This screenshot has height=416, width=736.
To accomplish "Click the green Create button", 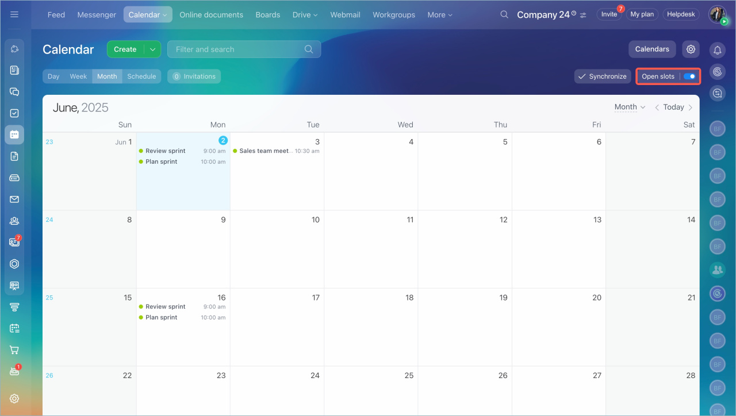I will [x=125, y=49].
